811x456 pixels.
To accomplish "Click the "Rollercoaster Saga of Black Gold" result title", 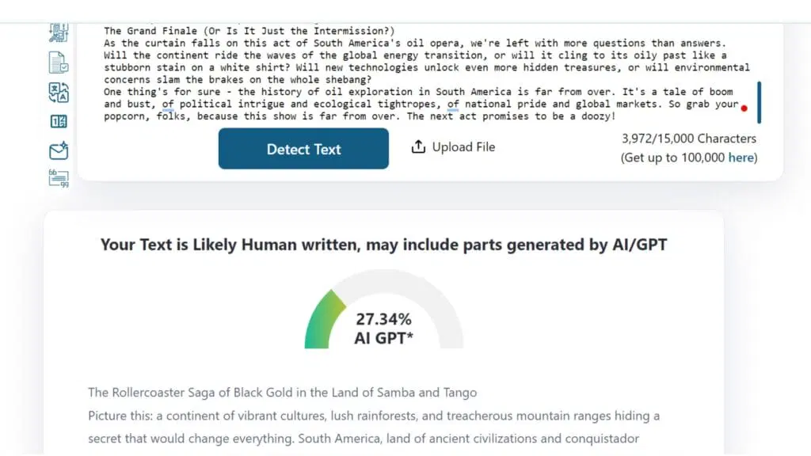I will click(282, 393).
